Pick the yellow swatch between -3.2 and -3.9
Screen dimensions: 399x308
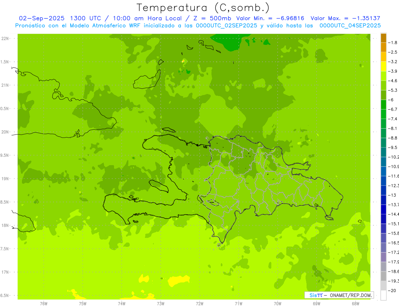[383, 66]
